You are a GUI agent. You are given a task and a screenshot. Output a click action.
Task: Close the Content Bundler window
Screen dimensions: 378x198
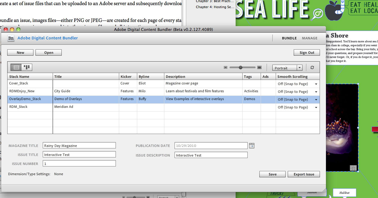(x=6, y=29)
